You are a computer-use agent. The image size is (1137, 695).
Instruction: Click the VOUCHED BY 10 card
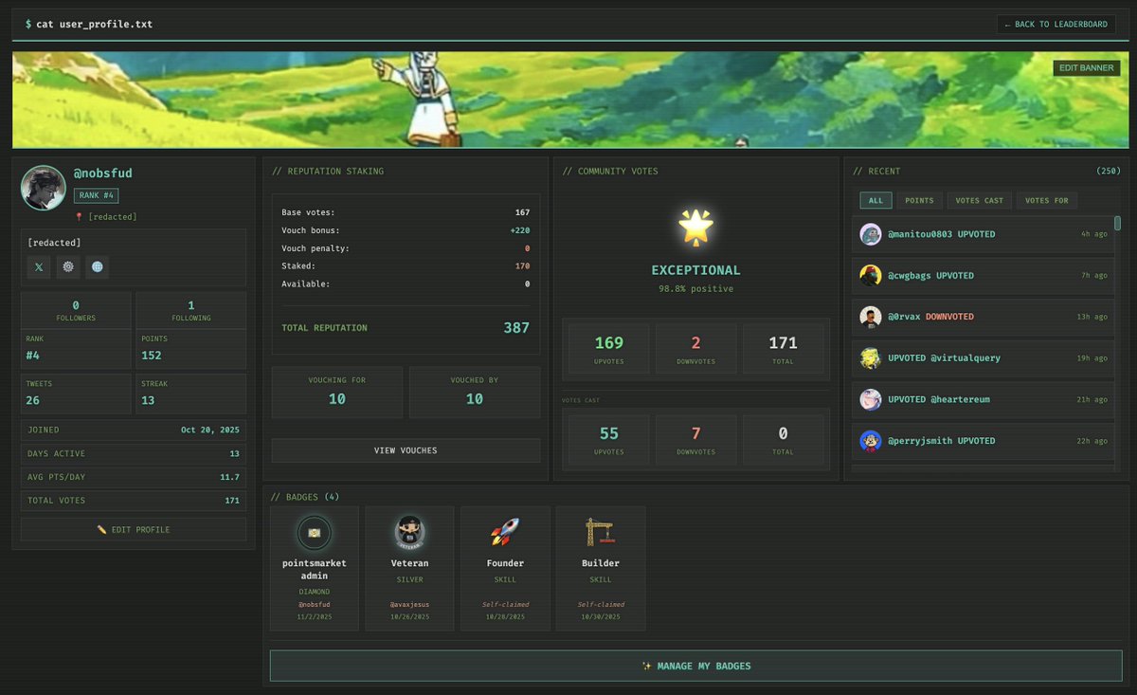pyautogui.click(x=475, y=393)
